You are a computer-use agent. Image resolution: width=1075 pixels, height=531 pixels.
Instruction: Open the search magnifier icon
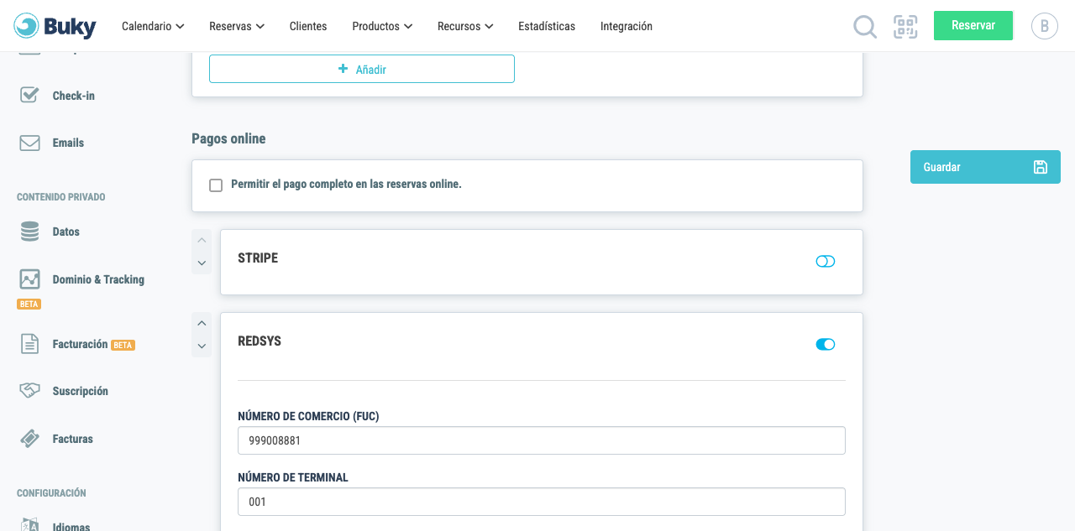[865, 27]
